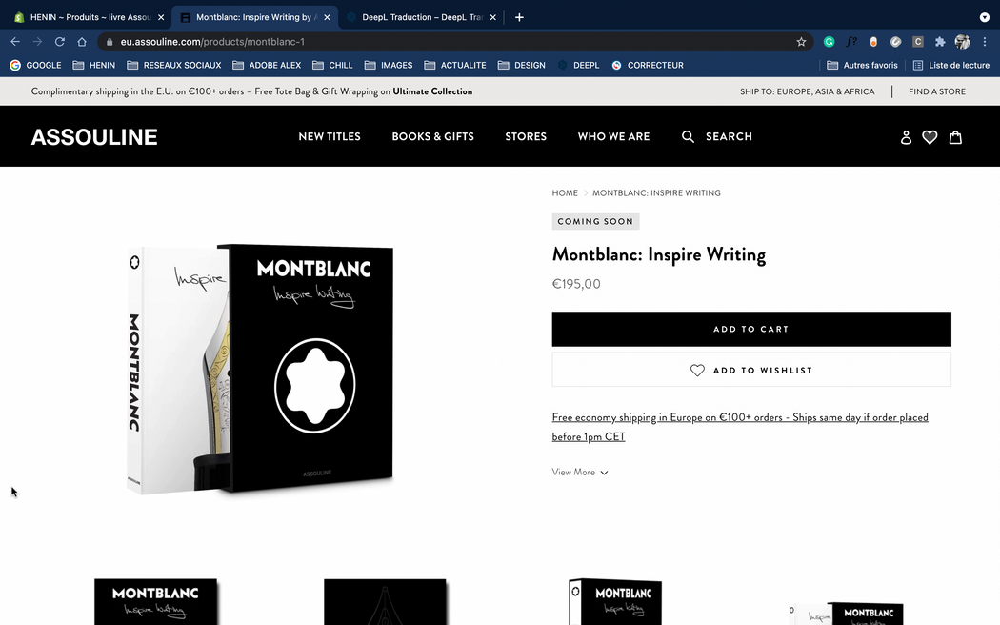The height and width of the screenshot is (625, 1000).
Task: Open the Chrome profile avatar
Action: [962, 42]
